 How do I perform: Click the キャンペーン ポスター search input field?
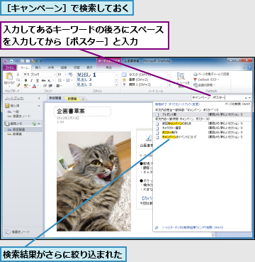coord(217,97)
